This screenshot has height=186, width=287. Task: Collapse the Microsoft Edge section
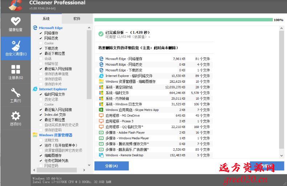[x=50, y=28]
